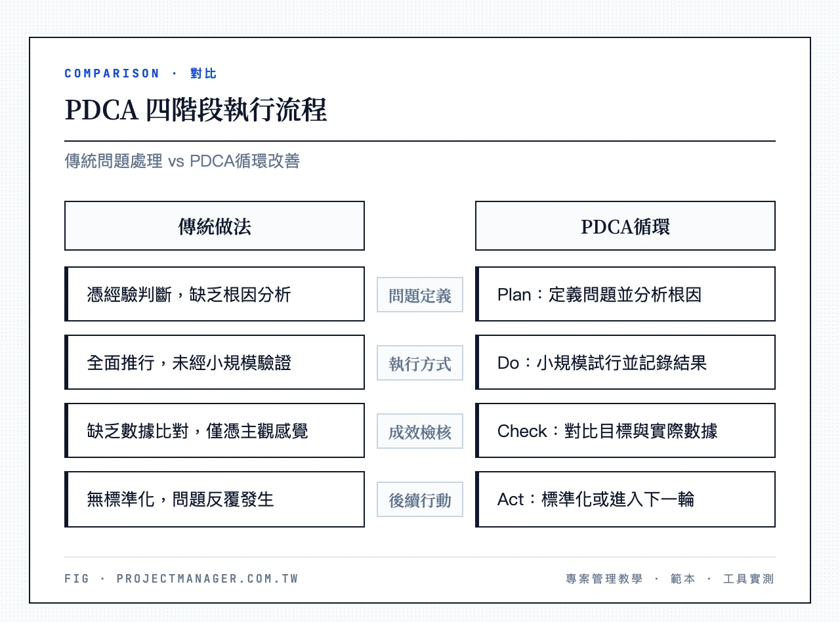This screenshot has width=840, height=622.
Task: Click the title "PDCA 四階段執行流程"
Action: click(196, 110)
